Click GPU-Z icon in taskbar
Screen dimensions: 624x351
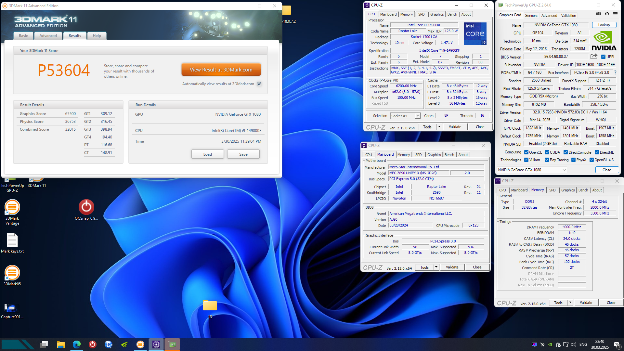(172, 344)
